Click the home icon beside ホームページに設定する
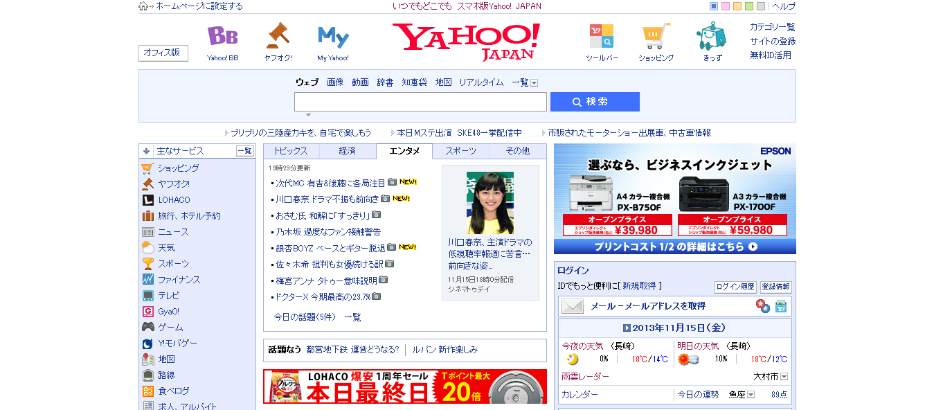 [x=143, y=6]
